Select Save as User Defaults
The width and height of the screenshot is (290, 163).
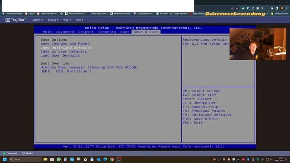(x=63, y=52)
